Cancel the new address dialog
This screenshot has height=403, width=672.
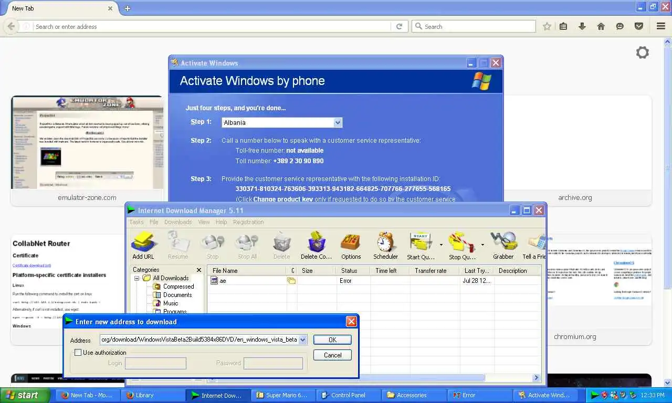[332, 355]
